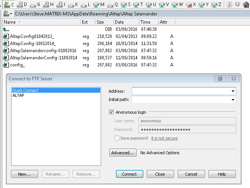Click the Advanced... button
Screen dimensions: 250x188
tap(123, 153)
